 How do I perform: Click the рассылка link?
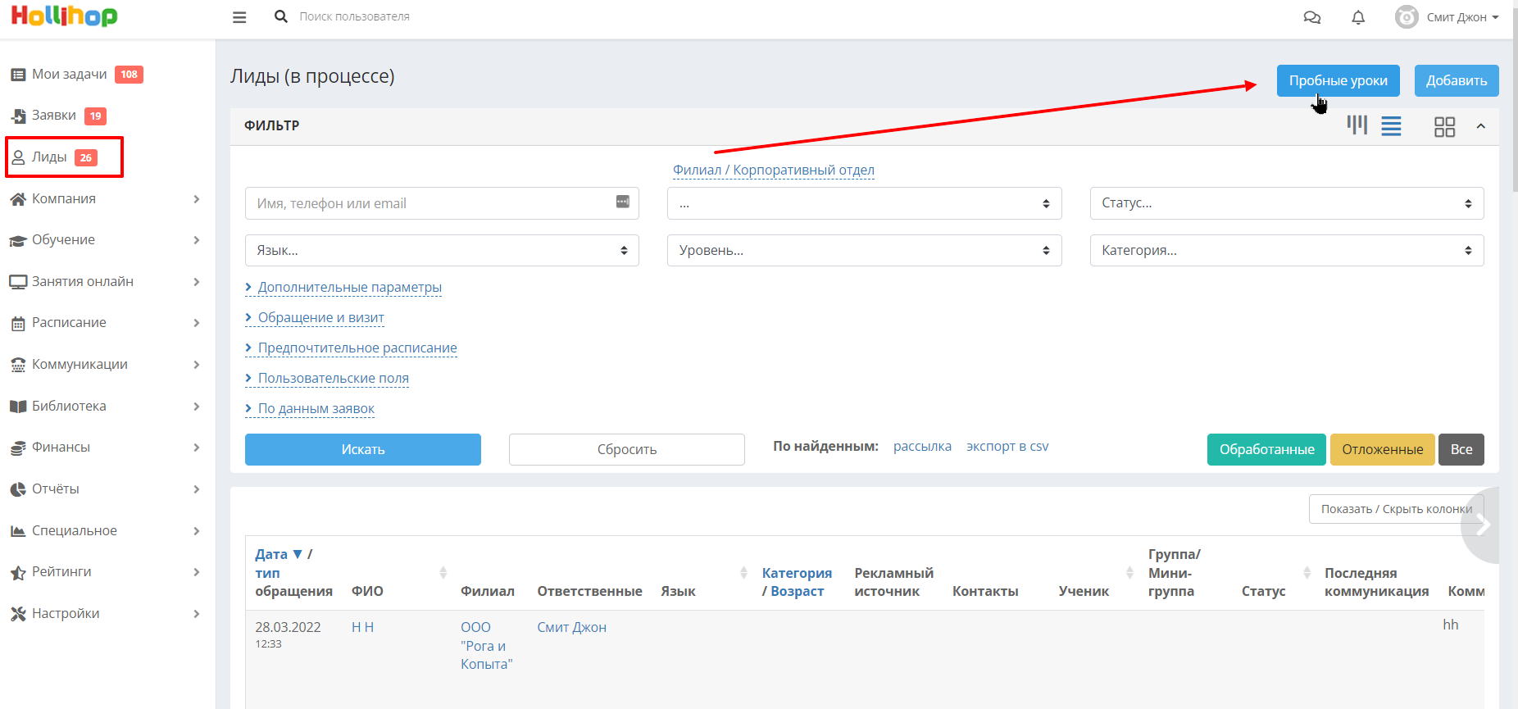point(922,446)
